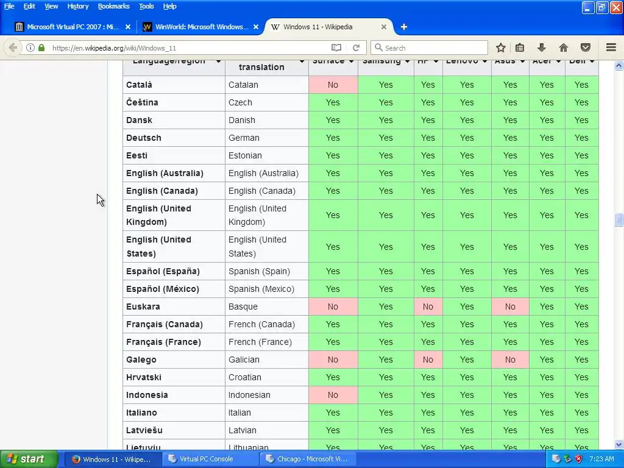Click the Surface 'No' cell for Catalan
Image resolution: width=624 pixels, height=468 pixels.
(x=333, y=85)
